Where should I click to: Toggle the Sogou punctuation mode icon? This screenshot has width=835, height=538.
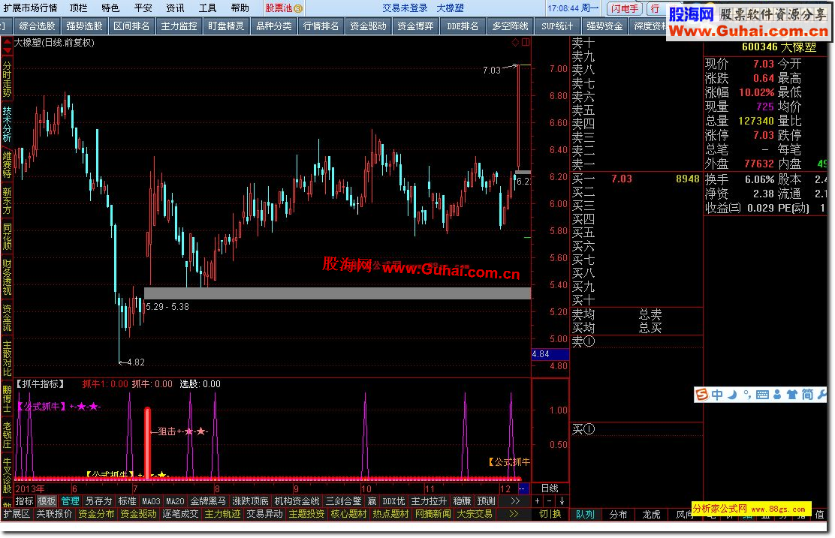click(747, 395)
